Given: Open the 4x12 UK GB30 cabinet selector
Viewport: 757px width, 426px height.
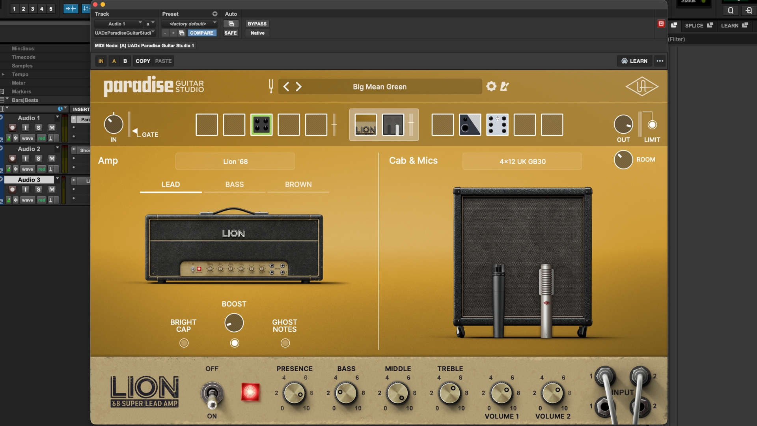Looking at the screenshot, I should point(522,161).
